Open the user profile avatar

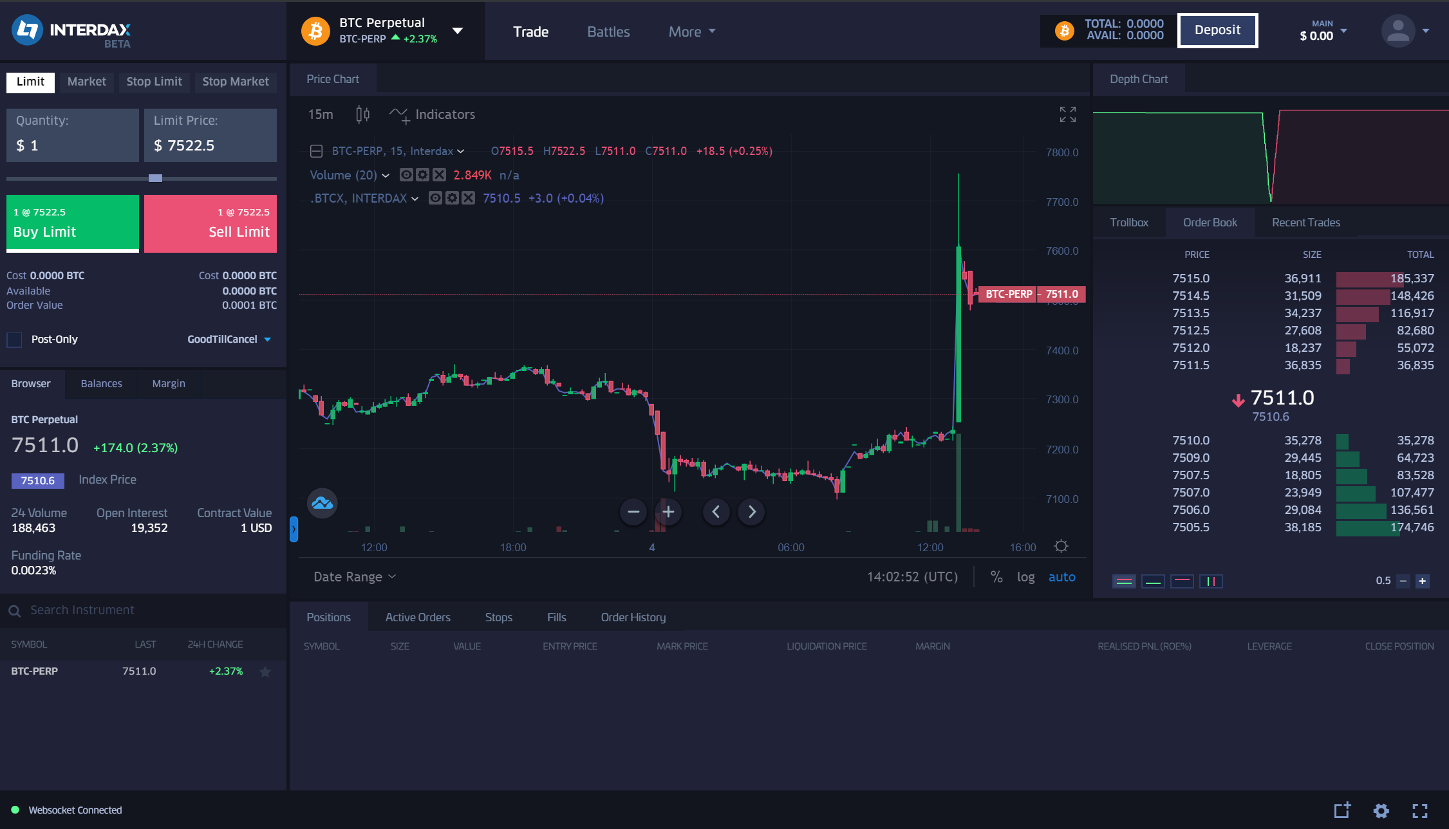click(x=1398, y=31)
